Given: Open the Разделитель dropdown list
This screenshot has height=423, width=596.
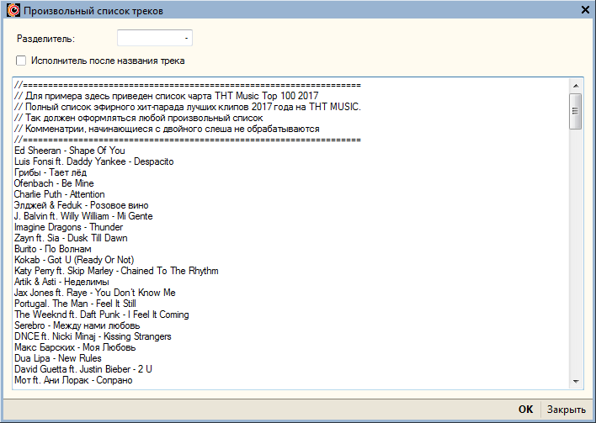Looking at the screenshot, I should point(185,38).
